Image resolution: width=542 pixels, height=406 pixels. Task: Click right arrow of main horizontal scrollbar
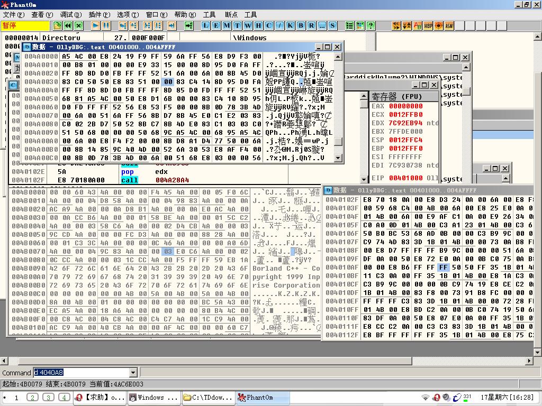529,361
